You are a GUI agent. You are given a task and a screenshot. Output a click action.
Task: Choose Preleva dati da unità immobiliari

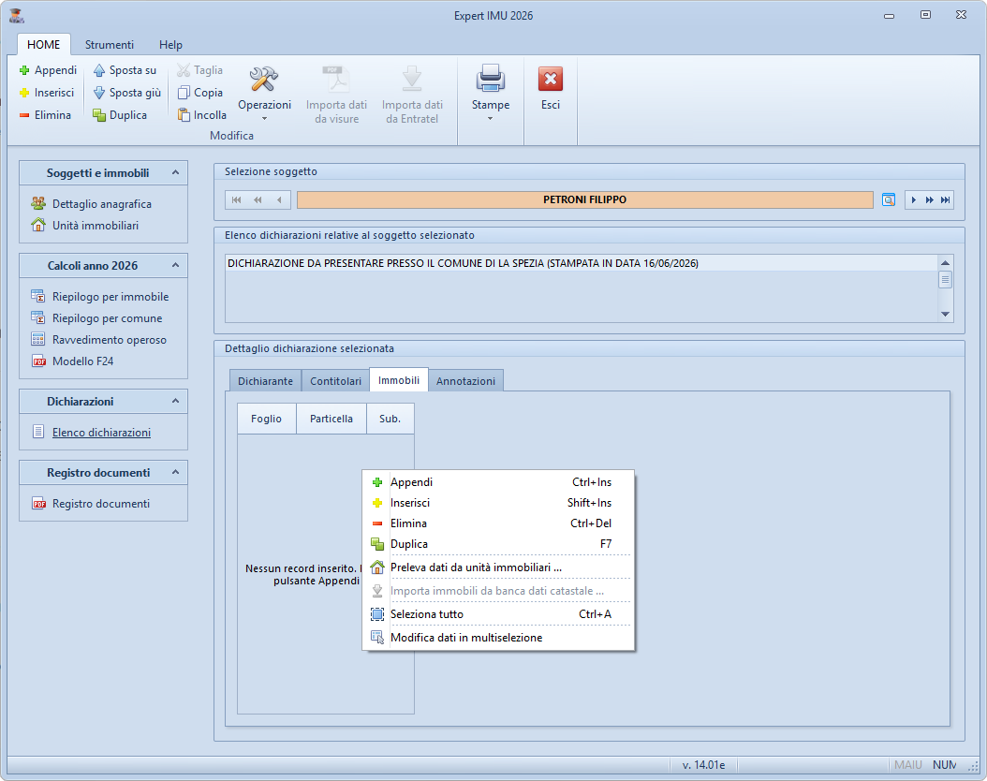[476, 567]
